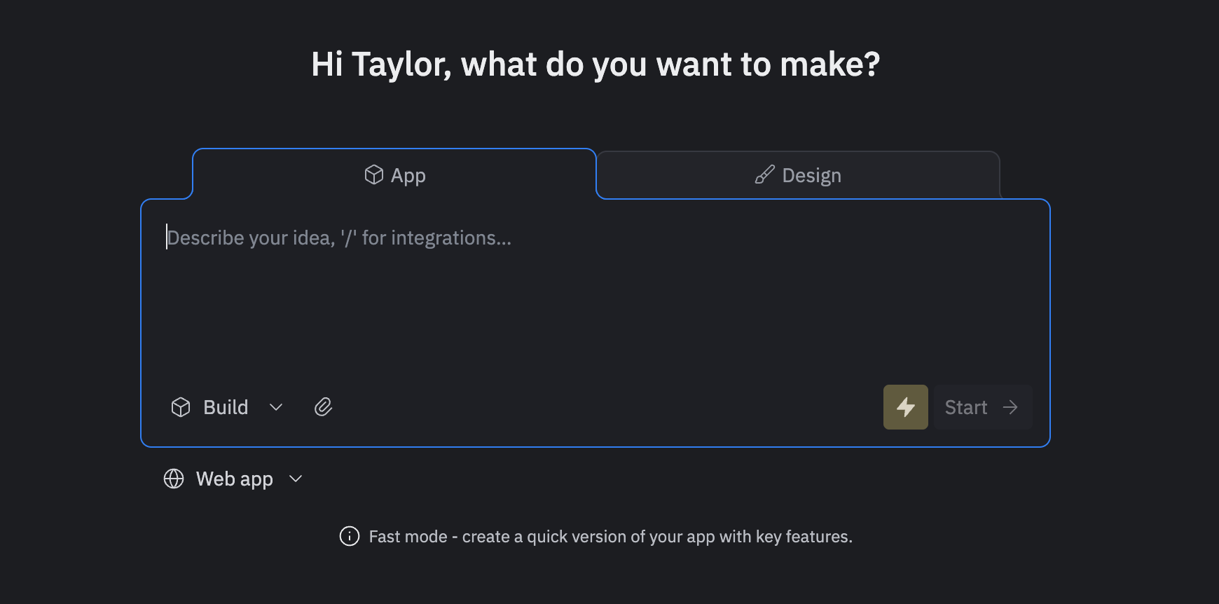Click the Fast mode description text
1219x604 pixels.
tap(610, 537)
